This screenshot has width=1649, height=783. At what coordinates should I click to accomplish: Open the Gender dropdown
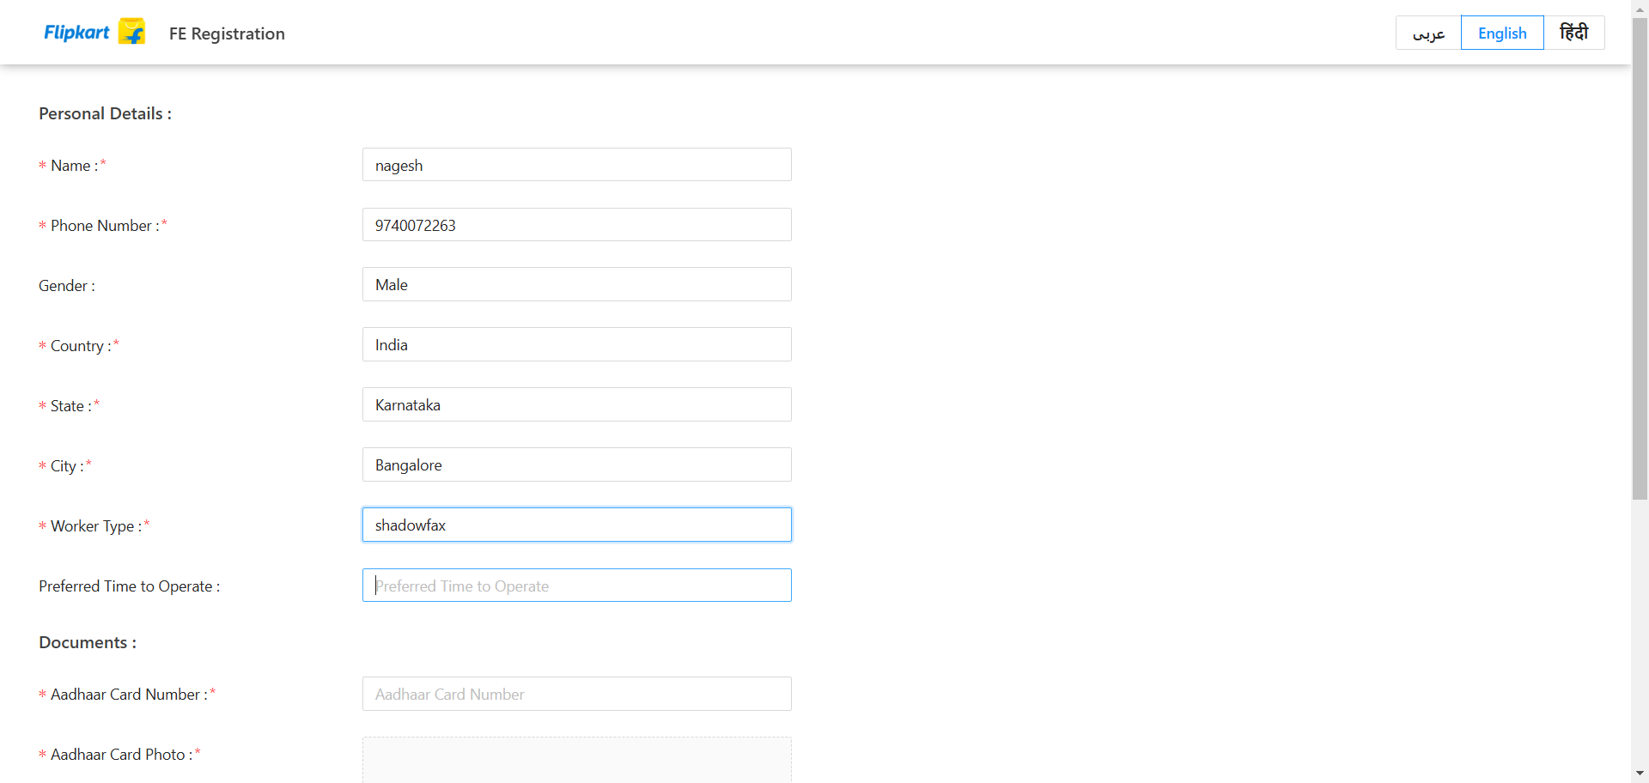point(576,285)
